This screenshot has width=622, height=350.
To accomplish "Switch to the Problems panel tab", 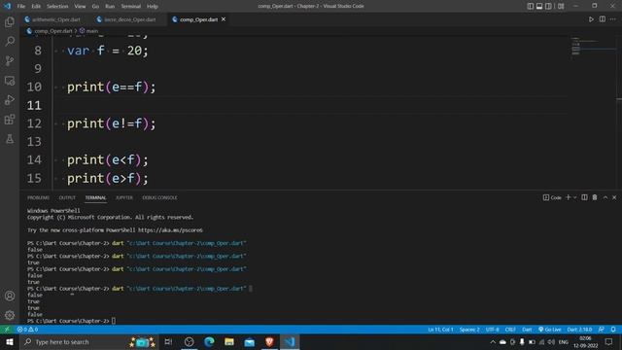I will point(38,197).
